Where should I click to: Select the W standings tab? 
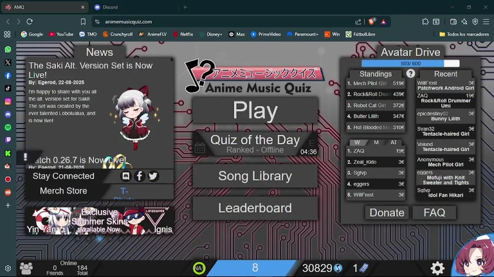pos(357,142)
